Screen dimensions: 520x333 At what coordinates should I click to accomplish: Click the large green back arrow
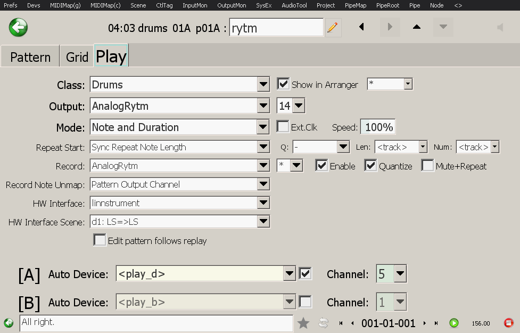[x=19, y=27]
